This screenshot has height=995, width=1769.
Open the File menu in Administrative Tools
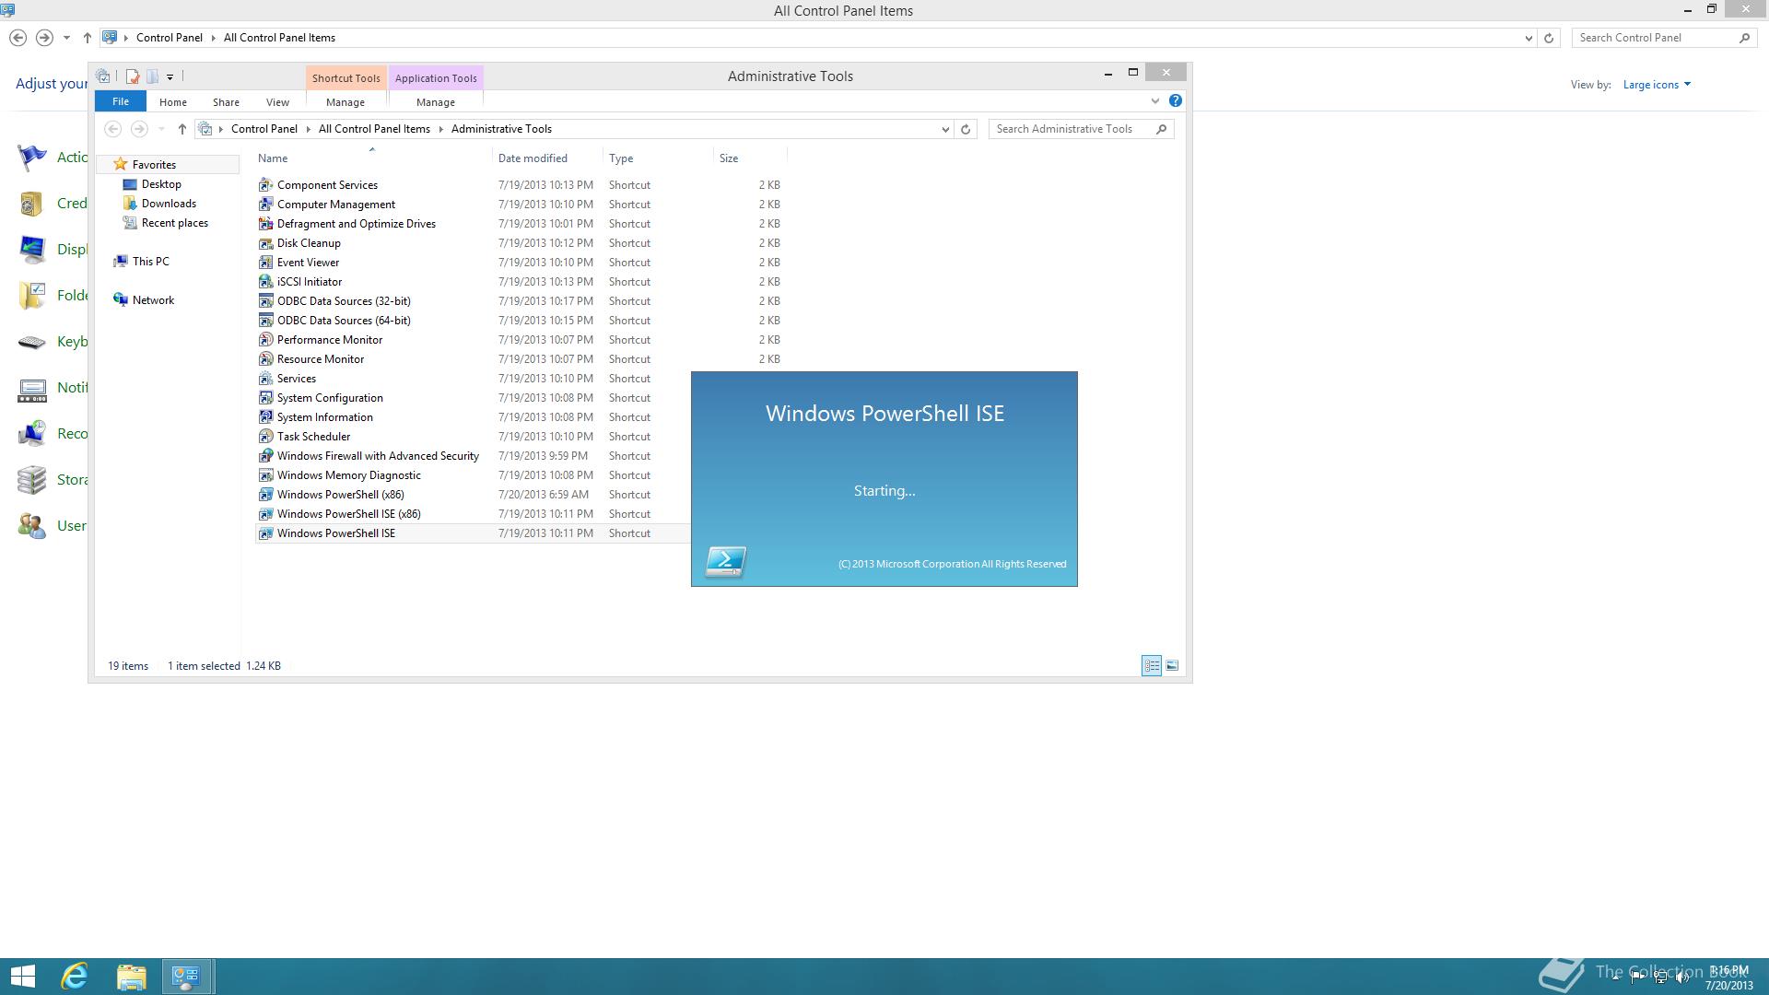click(121, 102)
